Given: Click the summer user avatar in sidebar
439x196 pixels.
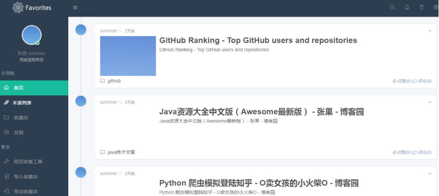Looking at the screenshot, I should 32,35.
